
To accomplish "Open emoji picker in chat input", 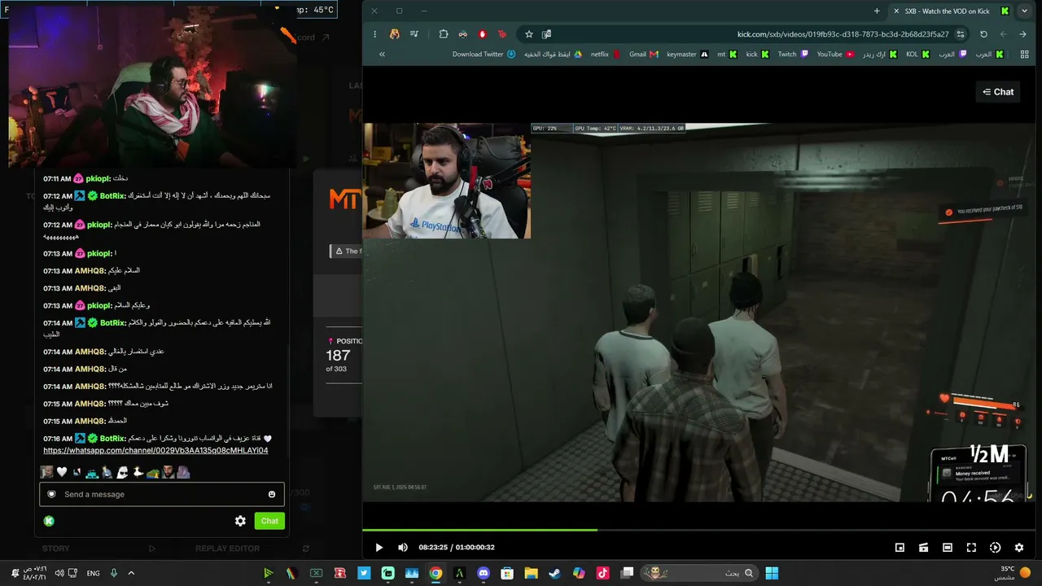I will click(x=272, y=494).
